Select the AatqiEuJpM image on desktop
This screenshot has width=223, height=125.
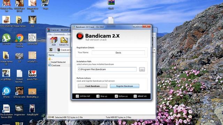click(32, 110)
